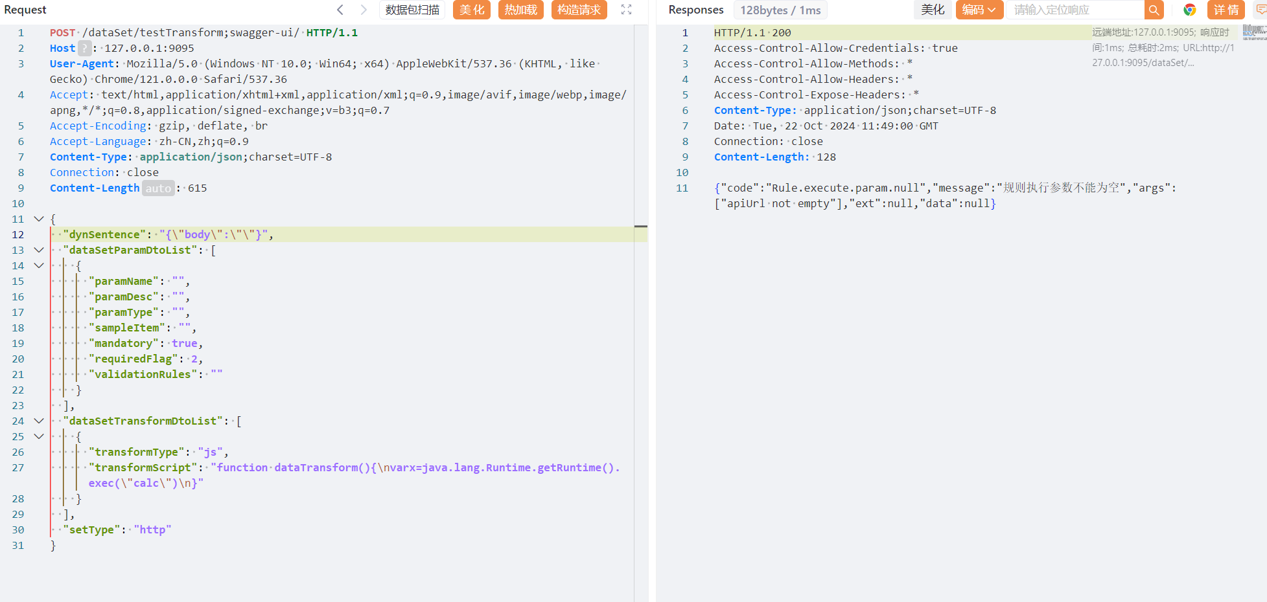Click the mandatory value true
This screenshot has width=1267, height=602.
tap(185, 343)
